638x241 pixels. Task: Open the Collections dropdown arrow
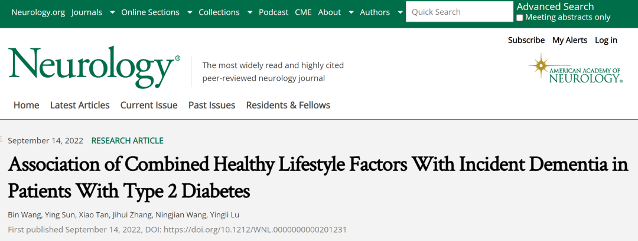tap(250, 12)
